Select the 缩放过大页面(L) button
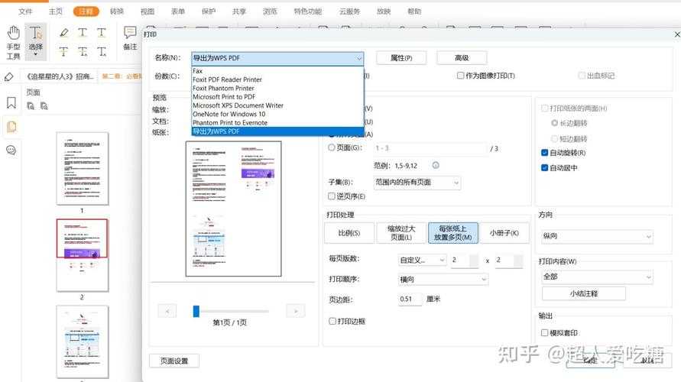 click(401, 233)
